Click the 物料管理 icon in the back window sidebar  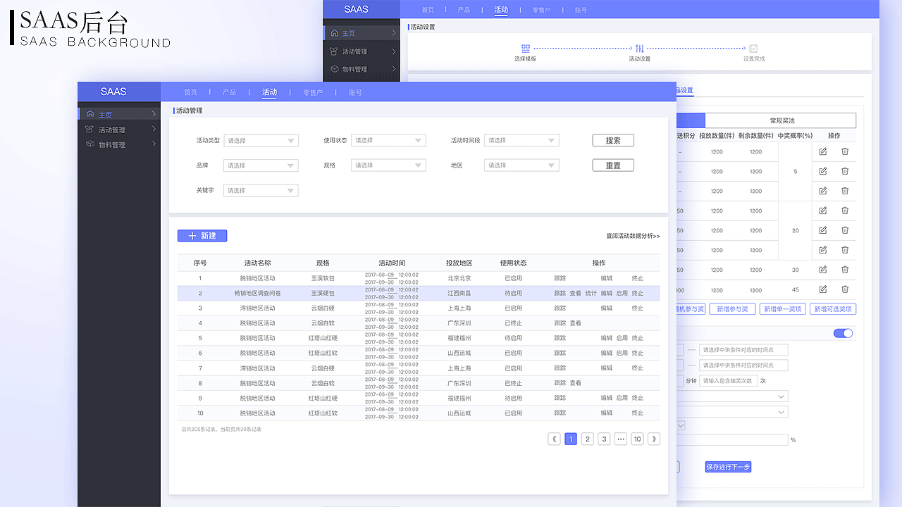tap(334, 69)
